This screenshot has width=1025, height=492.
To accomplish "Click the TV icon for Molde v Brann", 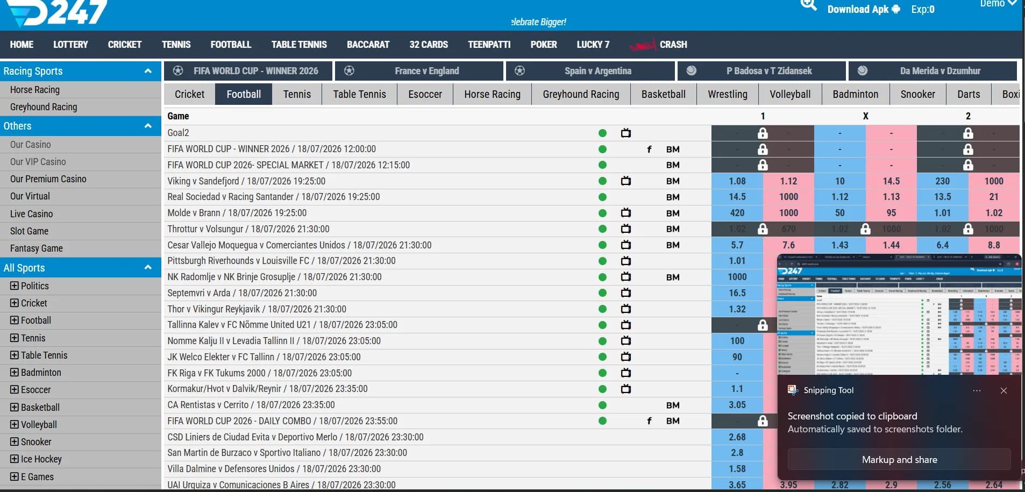I will coord(626,213).
